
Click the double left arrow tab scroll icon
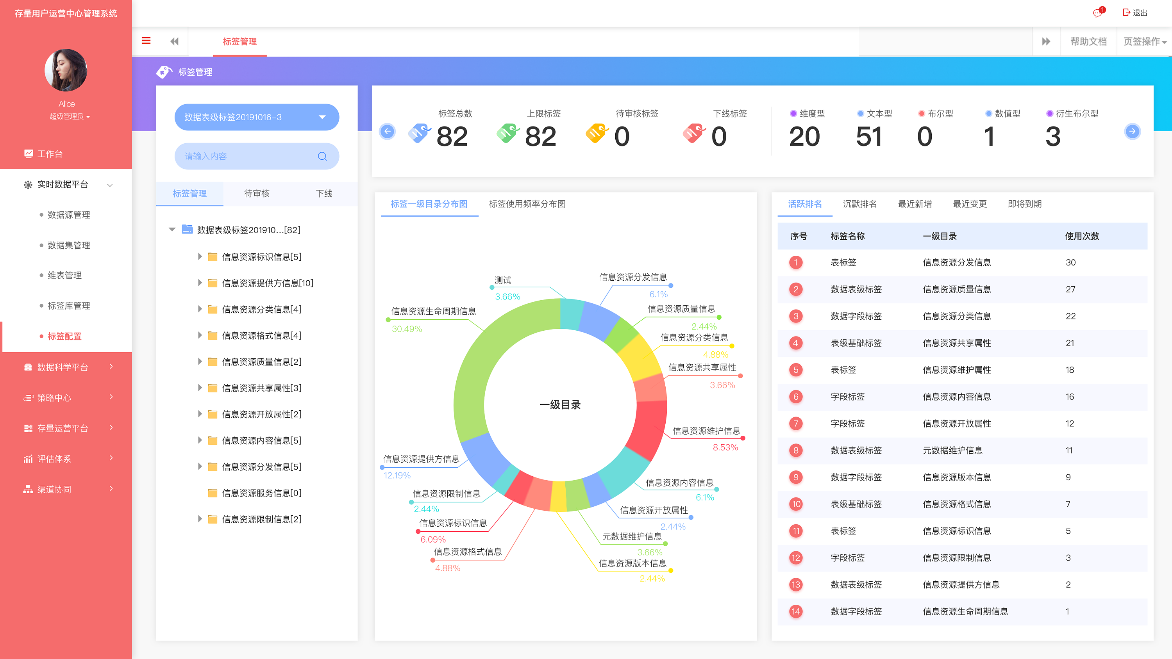174,41
